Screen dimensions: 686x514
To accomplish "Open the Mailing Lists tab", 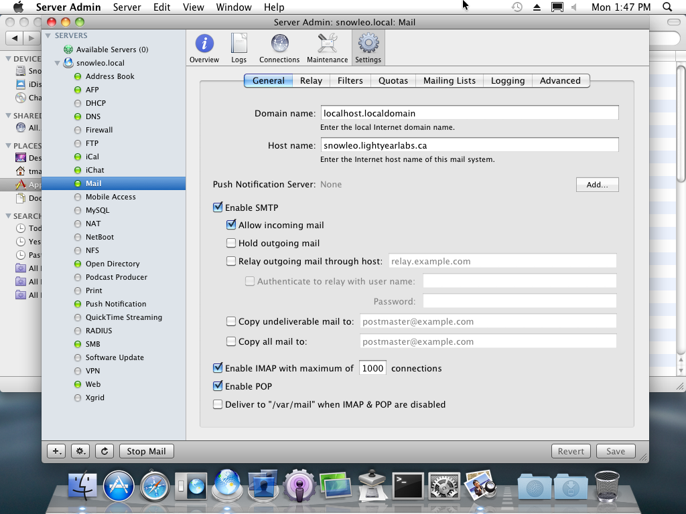I will pos(450,80).
